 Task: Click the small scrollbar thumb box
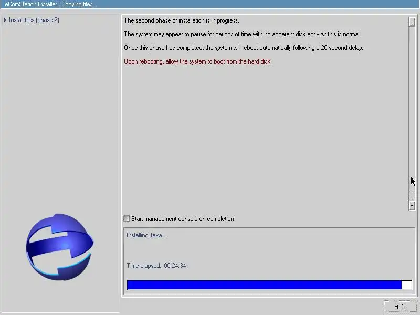pyautogui.click(x=412, y=196)
